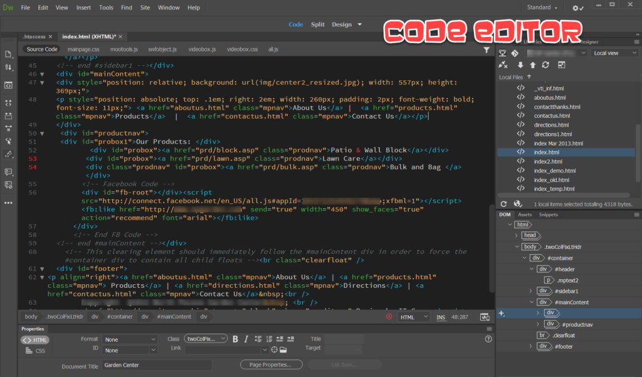Image resolution: width=642 pixels, height=377 pixels.
Task: Open the Design view dropdown arrow
Action: 359,24
